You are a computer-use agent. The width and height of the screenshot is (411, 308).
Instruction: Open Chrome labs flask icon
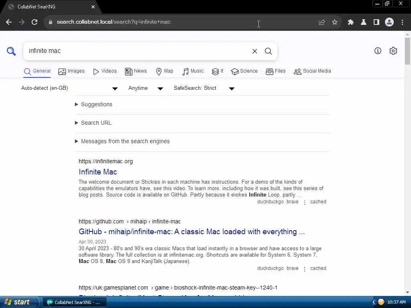point(364,22)
